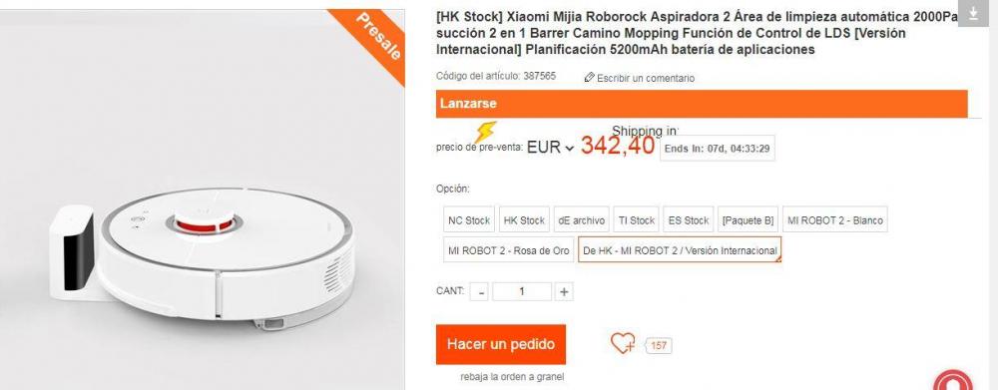The height and width of the screenshot is (390, 998).
Task: Add to wishlist with the heart icon
Action: point(623,343)
